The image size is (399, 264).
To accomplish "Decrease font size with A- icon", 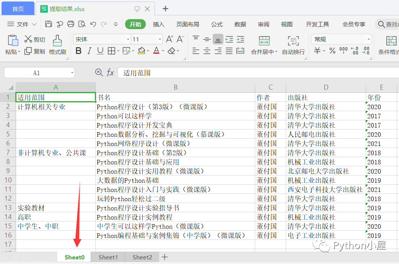I will click(x=181, y=39).
